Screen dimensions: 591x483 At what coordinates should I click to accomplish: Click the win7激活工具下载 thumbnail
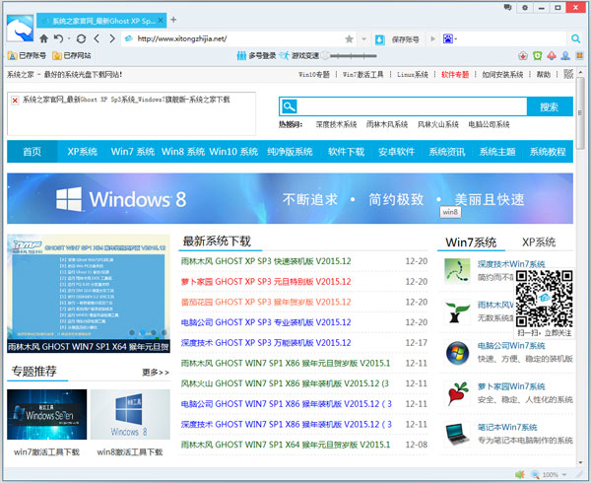click(46, 414)
